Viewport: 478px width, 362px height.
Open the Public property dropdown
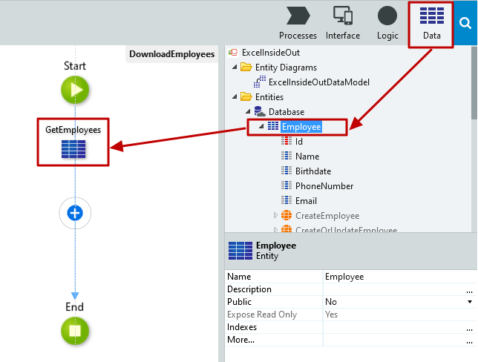469,302
